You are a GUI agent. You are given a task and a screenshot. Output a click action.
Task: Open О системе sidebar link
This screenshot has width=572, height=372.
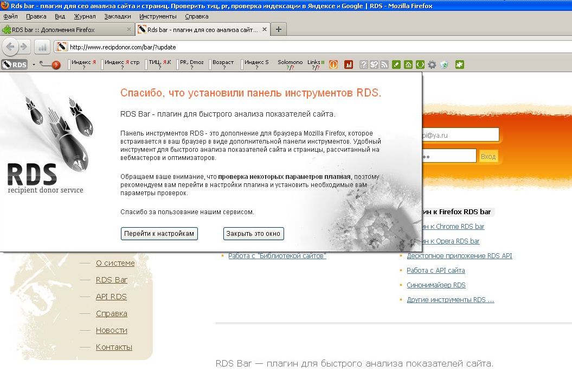[x=115, y=263]
